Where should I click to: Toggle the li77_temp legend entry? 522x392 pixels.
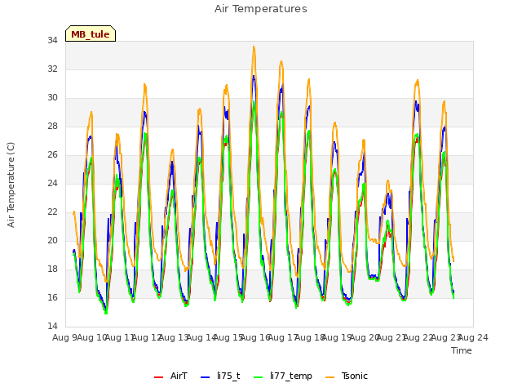click(283, 376)
